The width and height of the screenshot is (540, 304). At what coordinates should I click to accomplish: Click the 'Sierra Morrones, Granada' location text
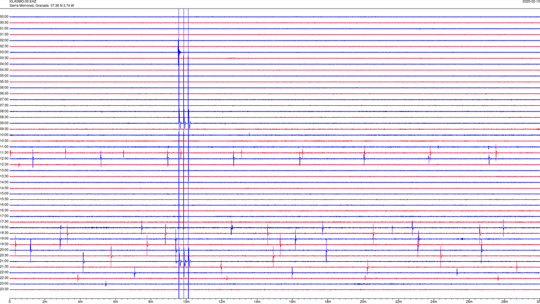click(29, 6)
